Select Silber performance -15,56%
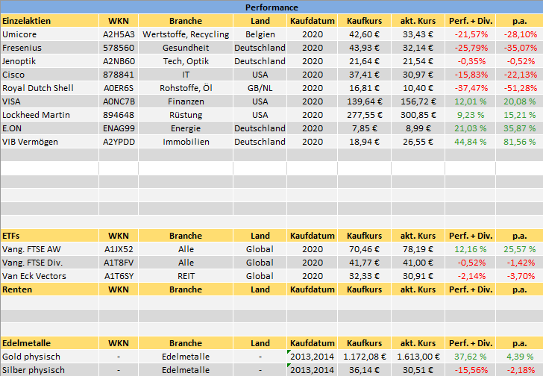The image size is (543, 376). [x=471, y=370]
